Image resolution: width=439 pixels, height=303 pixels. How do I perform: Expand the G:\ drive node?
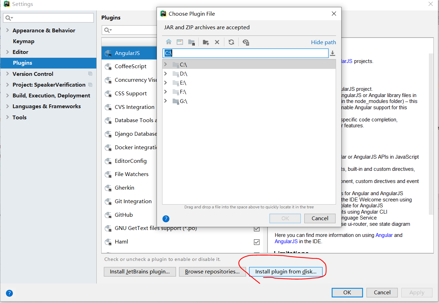pos(166,101)
